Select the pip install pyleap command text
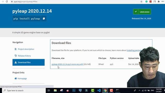 pos(27,19)
